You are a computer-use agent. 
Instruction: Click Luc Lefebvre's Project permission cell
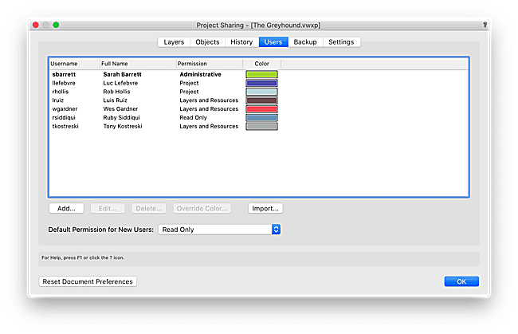coord(190,83)
